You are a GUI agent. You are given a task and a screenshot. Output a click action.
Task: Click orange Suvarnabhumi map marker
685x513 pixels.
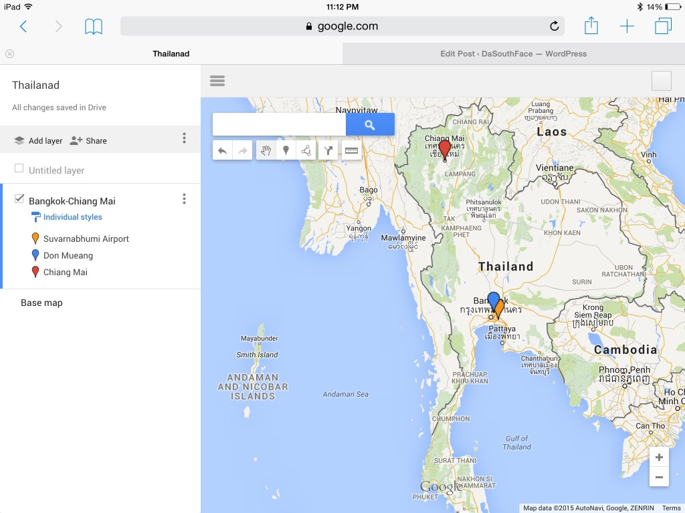[500, 307]
